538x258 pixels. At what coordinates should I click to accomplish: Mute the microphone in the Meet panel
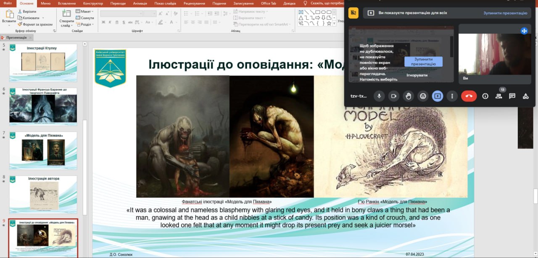[x=379, y=96]
